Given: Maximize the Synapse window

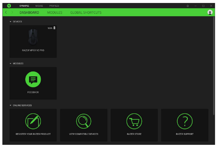Looking at the screenshot, I should point(203,6).
